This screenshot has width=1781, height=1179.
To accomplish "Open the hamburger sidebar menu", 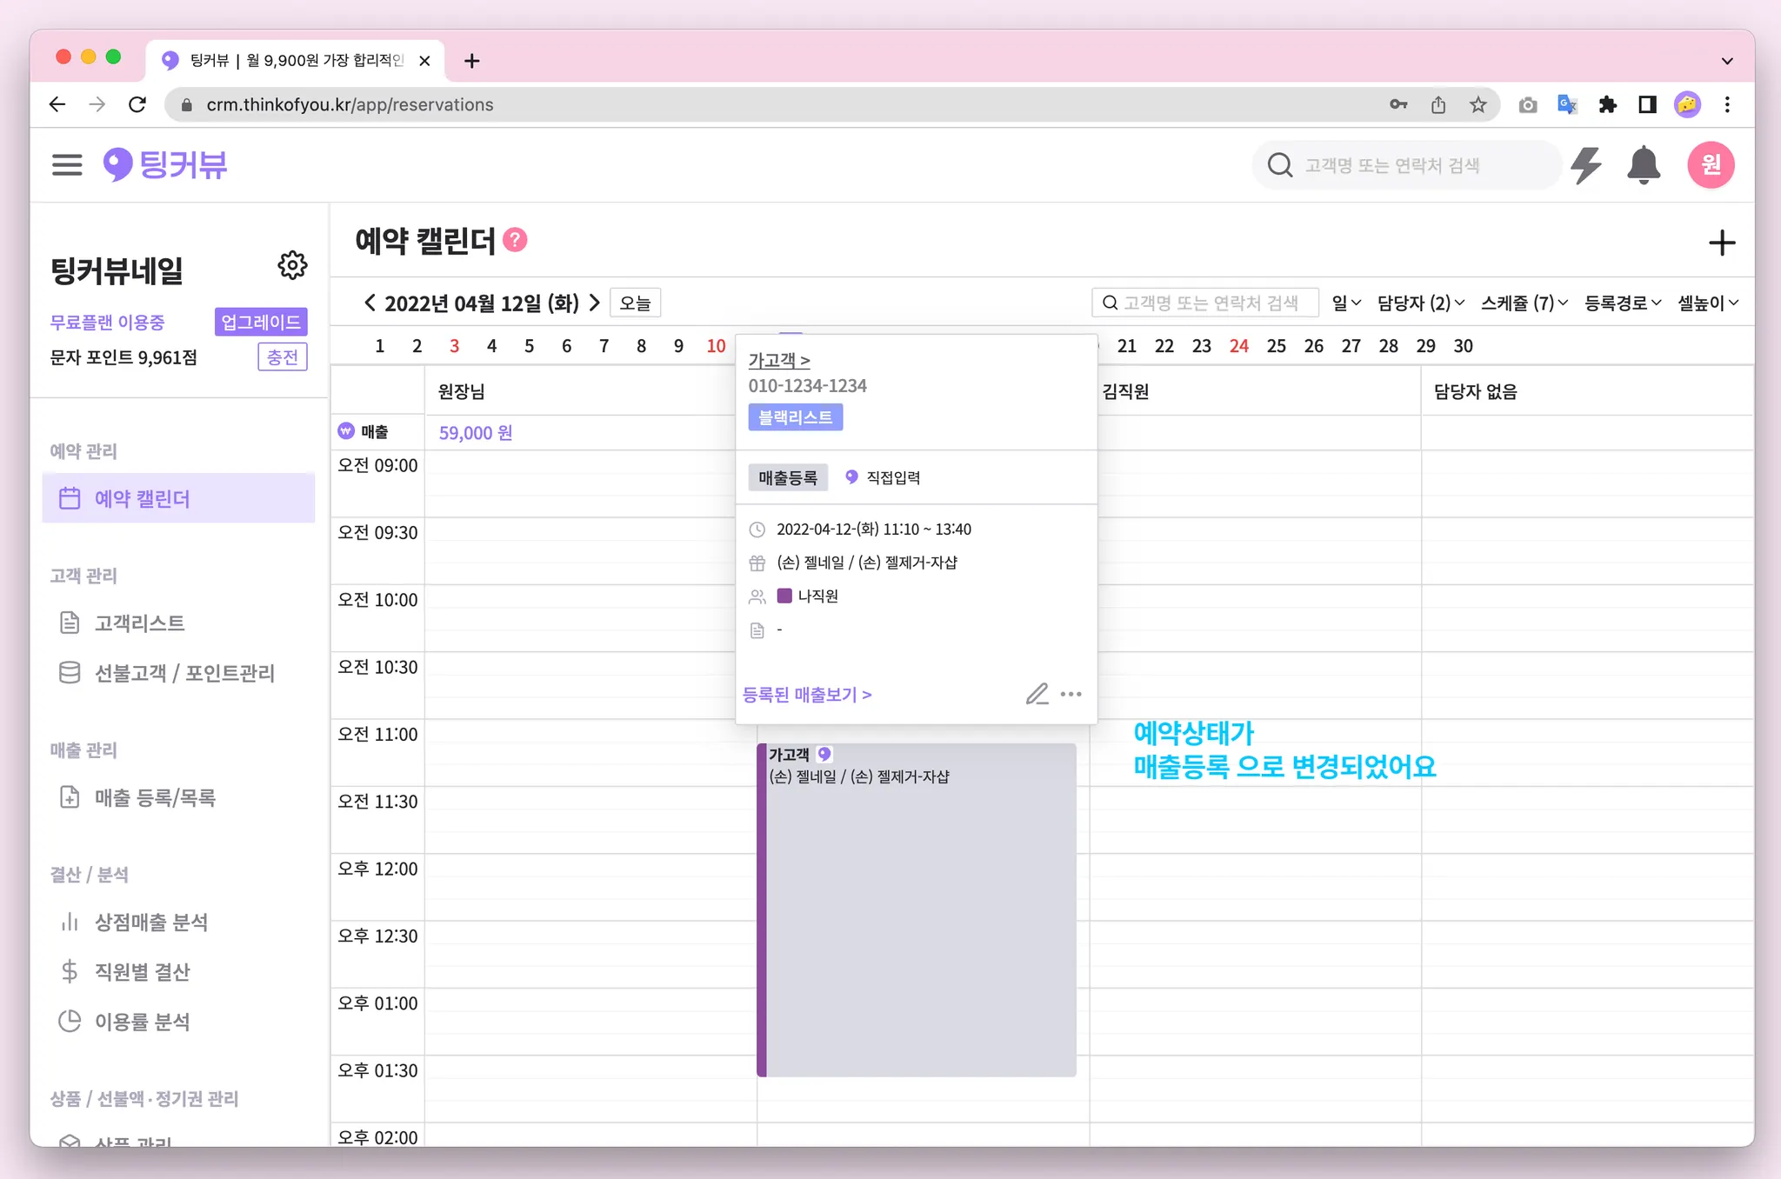I will pyautogui.click(x=67, y=164).
